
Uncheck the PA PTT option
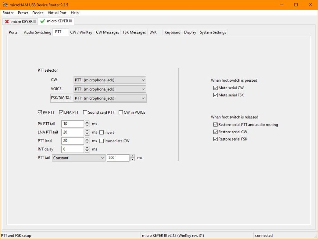(x=40, y=113)
